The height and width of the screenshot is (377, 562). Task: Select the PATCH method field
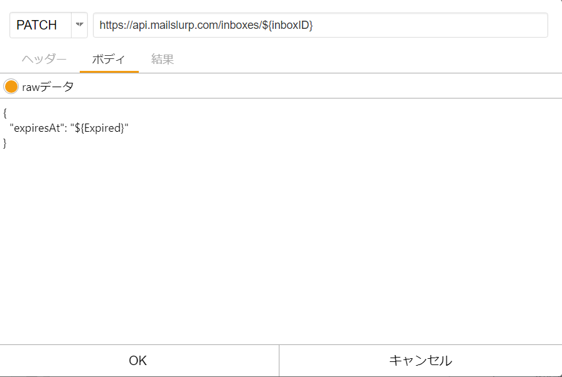coord(40,25)
